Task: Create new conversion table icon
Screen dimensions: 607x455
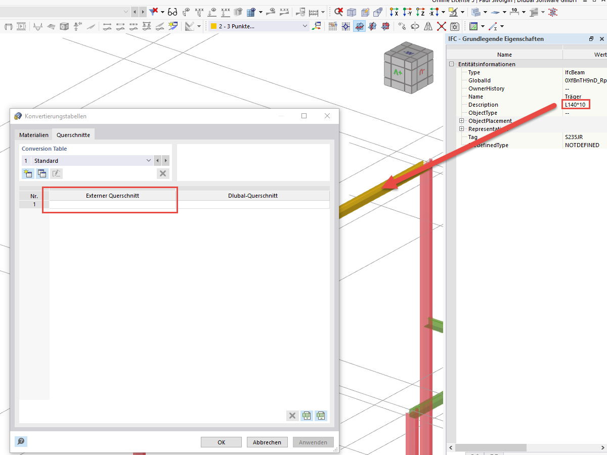Action: click(27, 173)
